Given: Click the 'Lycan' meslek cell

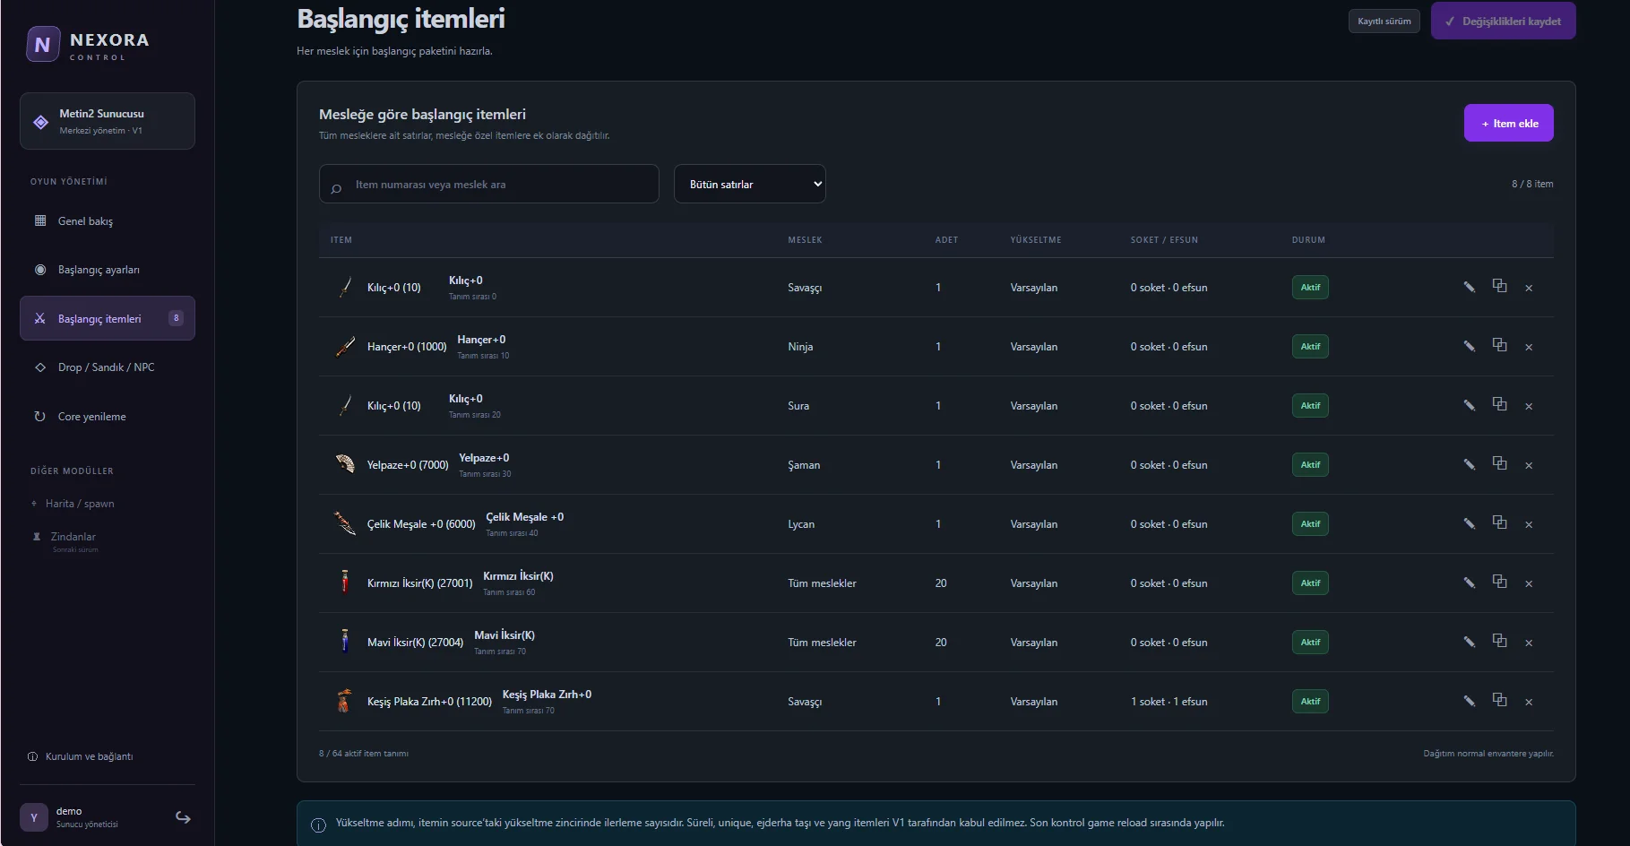Looking at the screenshot, I should click(801, 524).
